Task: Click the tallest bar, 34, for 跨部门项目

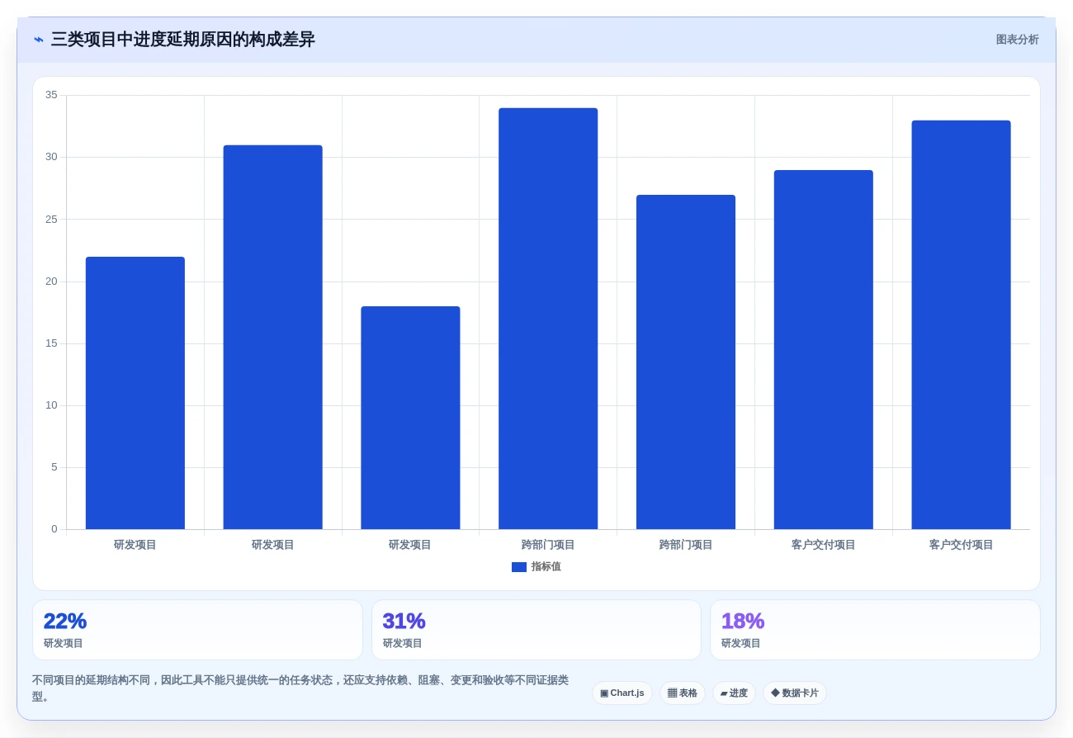Action: tap(548, 319)
